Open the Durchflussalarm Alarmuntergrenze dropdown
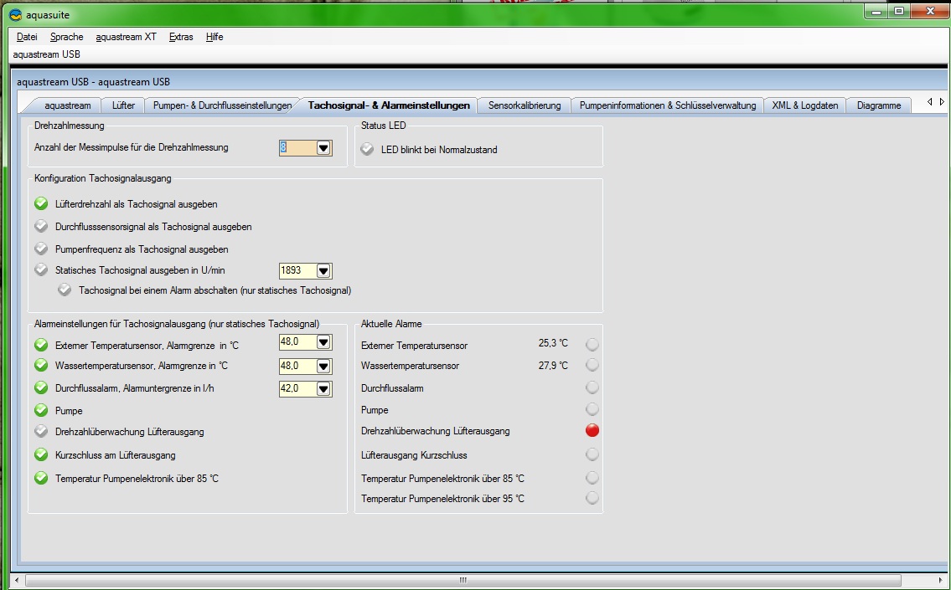Image resolution: width=951 pixels, height=590 pixels. coord(323,389)
